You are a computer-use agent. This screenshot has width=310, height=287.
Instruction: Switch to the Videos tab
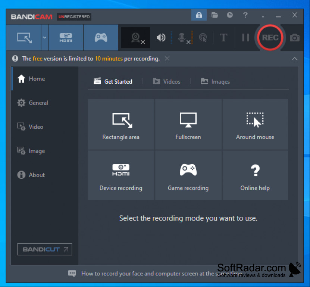tap(166, 81)
